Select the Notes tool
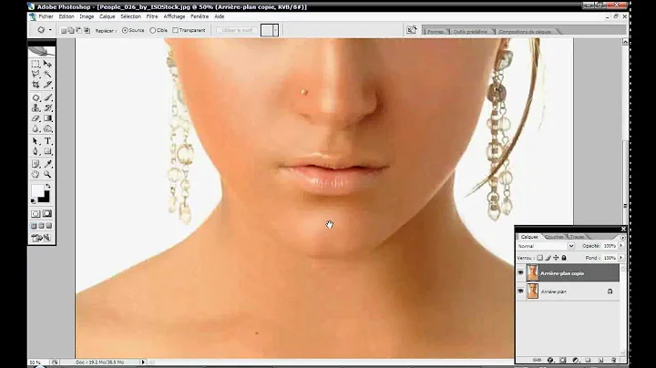 click(36, 164)
